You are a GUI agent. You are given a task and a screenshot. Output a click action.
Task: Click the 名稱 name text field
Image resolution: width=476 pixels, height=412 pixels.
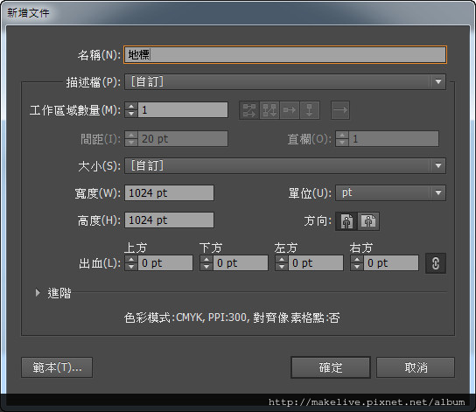click(285, 54)
